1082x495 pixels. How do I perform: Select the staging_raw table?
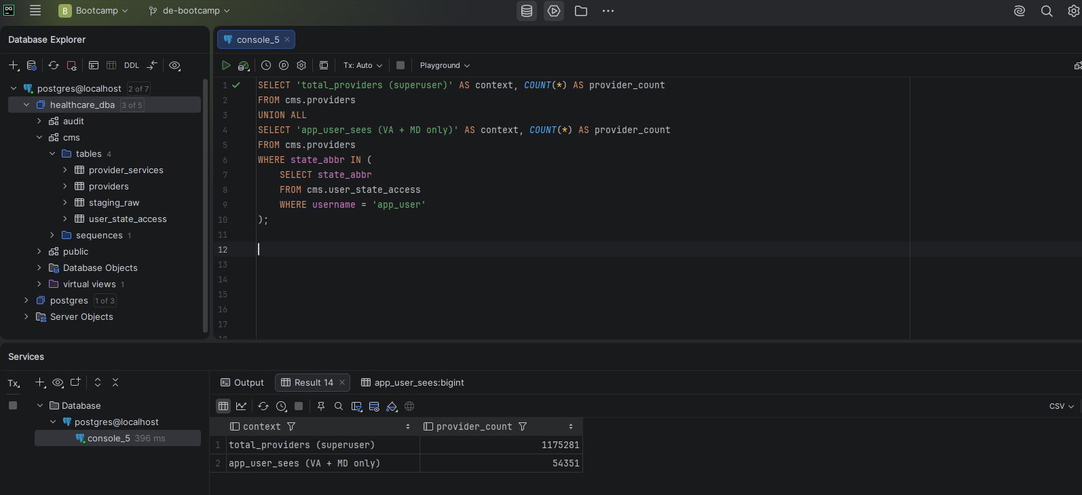coord(114,202)
